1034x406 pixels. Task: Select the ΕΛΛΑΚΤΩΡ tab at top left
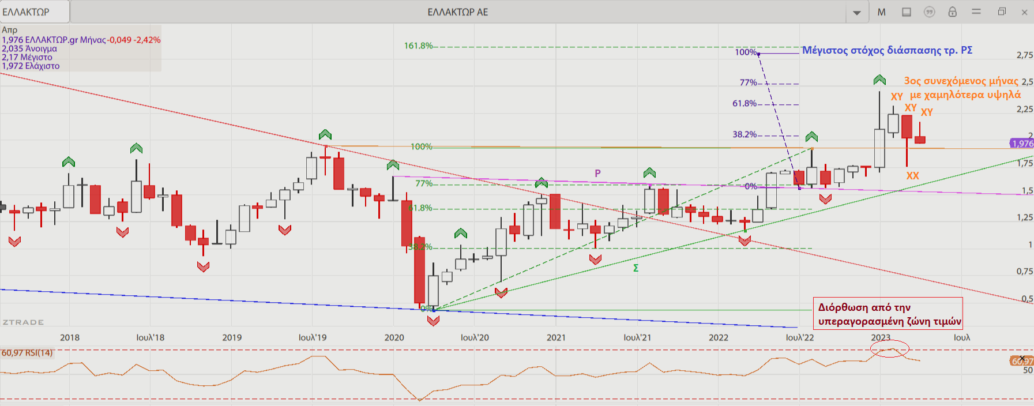coord(35,12)
